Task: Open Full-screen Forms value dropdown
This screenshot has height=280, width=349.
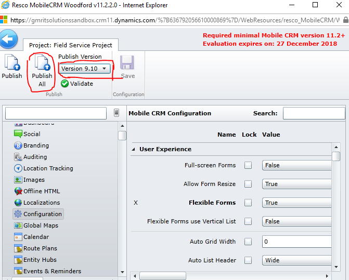Action: click(x=297, y=165)
